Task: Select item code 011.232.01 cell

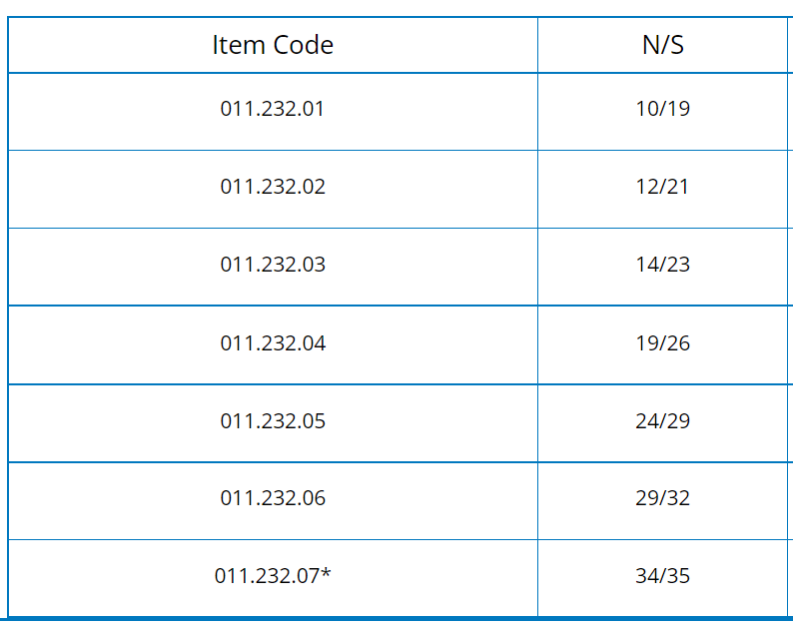Action: [272, 109]
